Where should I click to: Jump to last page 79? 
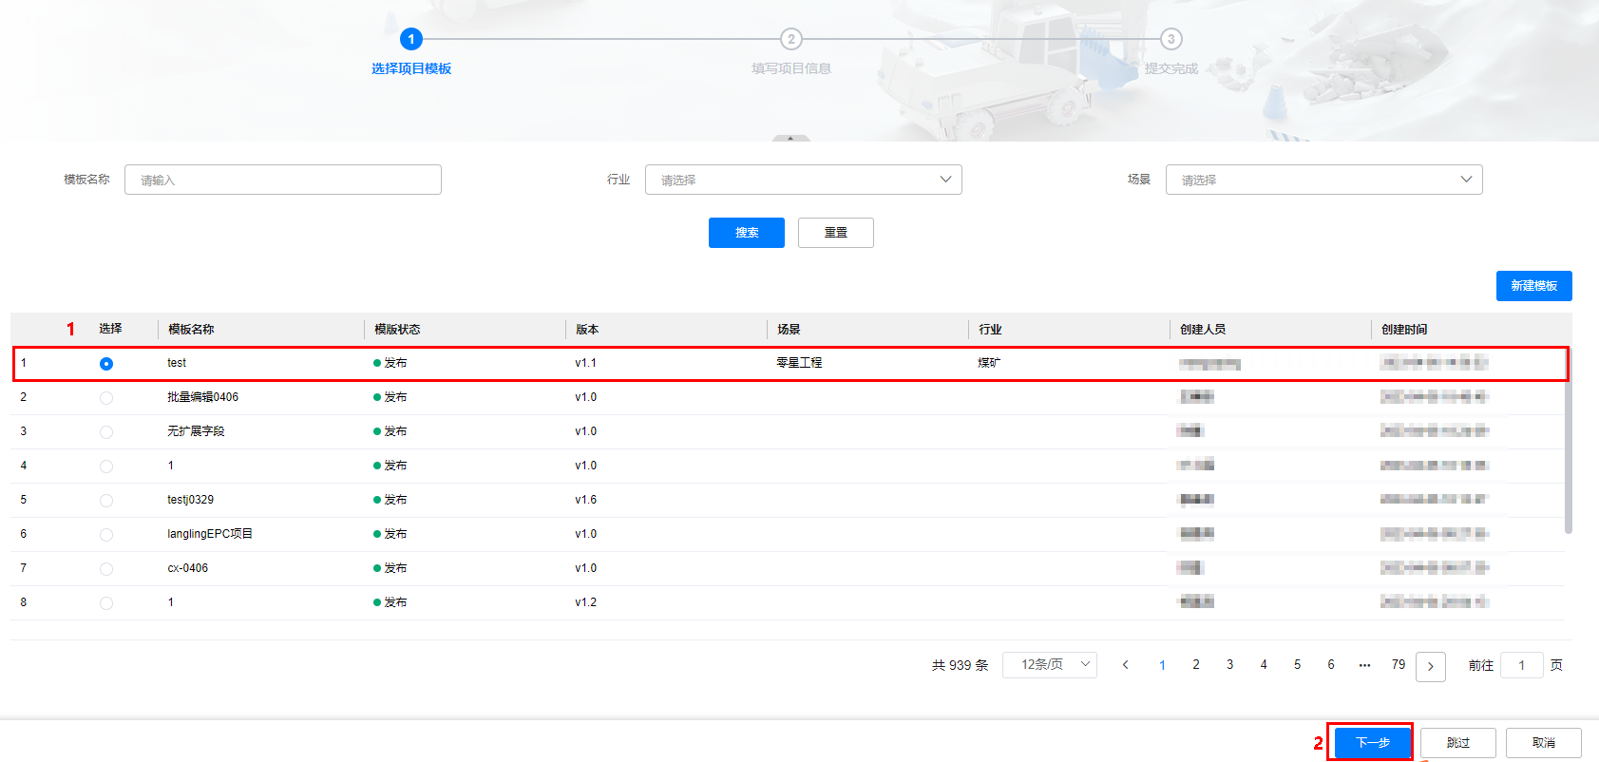click(1399, 665)
